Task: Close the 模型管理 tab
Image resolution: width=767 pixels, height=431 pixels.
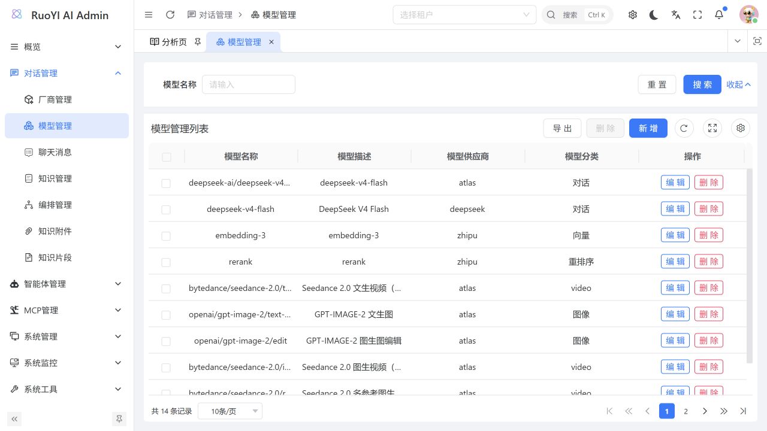Action: pyautogui.click(x=271, y=42)
